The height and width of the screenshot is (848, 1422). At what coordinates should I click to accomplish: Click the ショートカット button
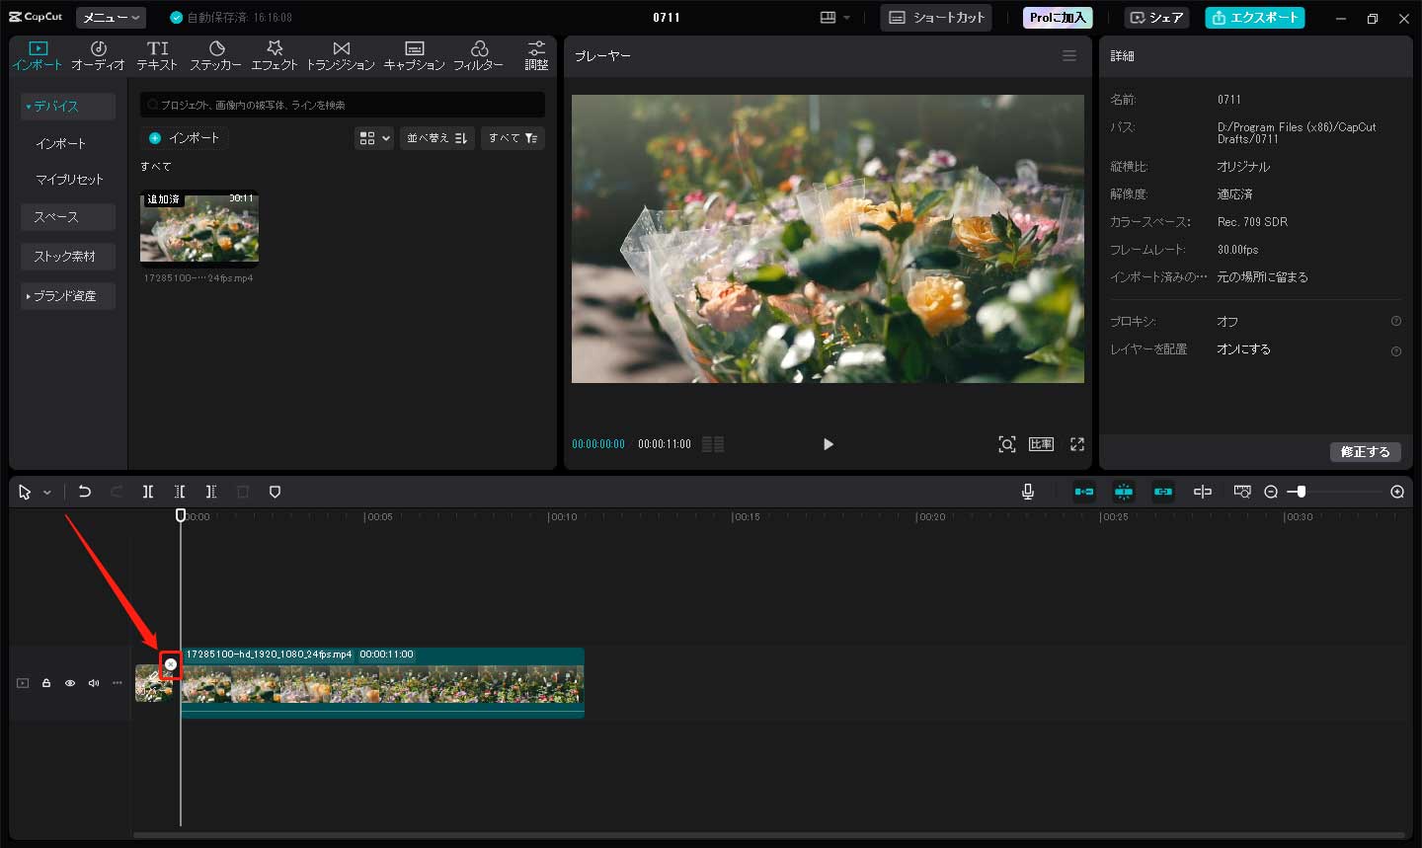tap(936, 18)
